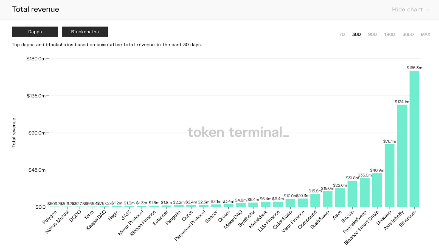The width and height of the screenshot is (439, 248).
Task: Click the Terra axis label
Action: point(89,215)
